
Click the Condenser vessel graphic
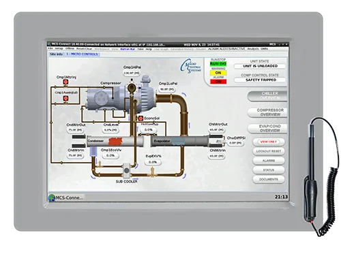pyautogui.click(x=115, y=141)
